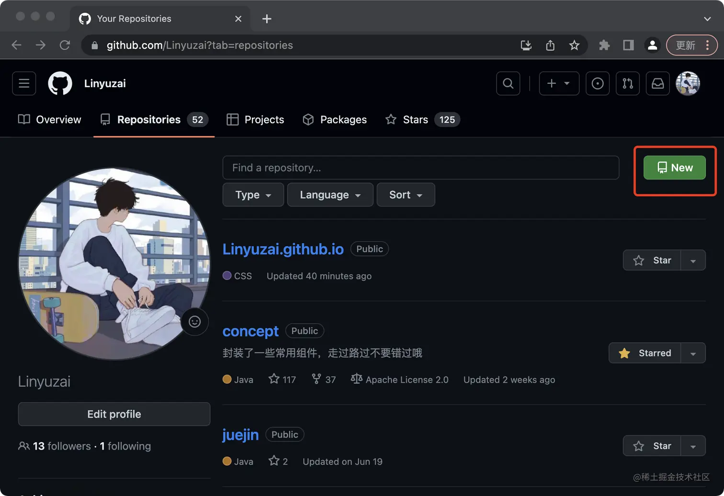Switch to the Overview tab
724x496 pixels.
pyautogui.click(x=50, y=120)
